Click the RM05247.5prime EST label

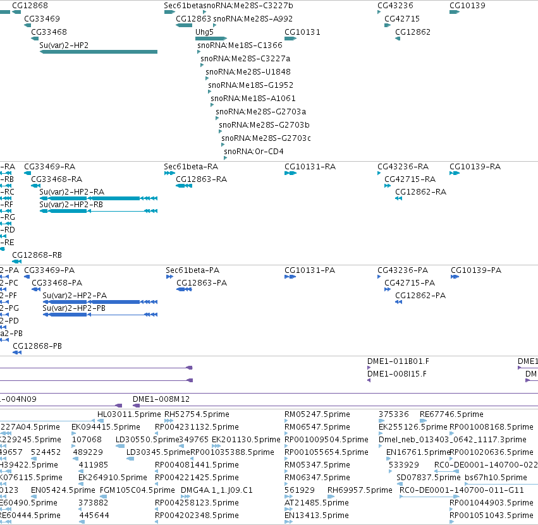pyautogui.click(x=317, y=414)
